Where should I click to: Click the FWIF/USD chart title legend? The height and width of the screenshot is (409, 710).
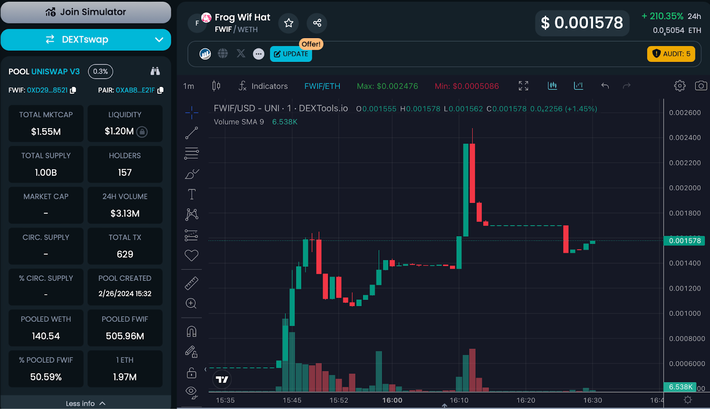(280, 109)
